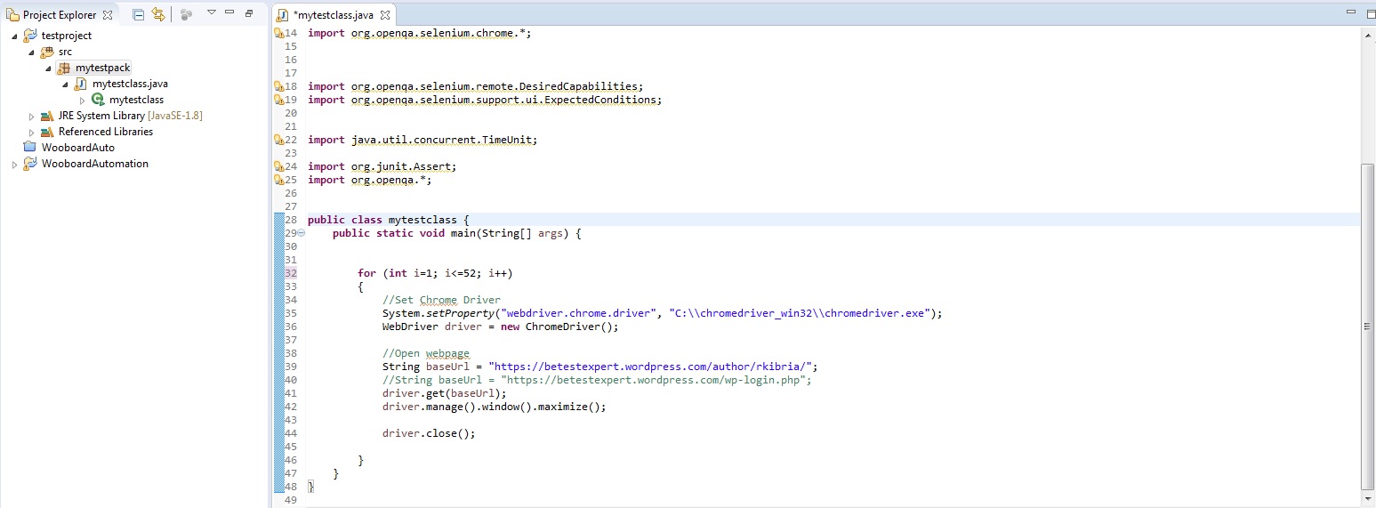Close the Project Explorer view tab
The height and width of the screenshot is (508, 1376).
[108, 15]
